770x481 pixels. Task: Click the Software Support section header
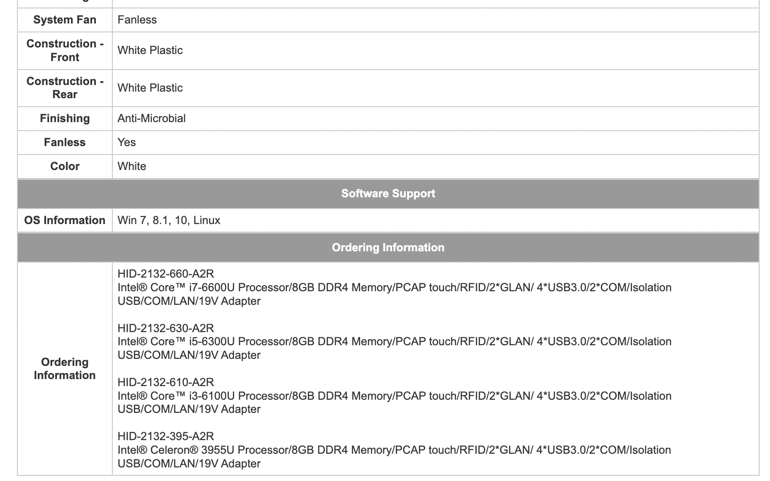388,194
